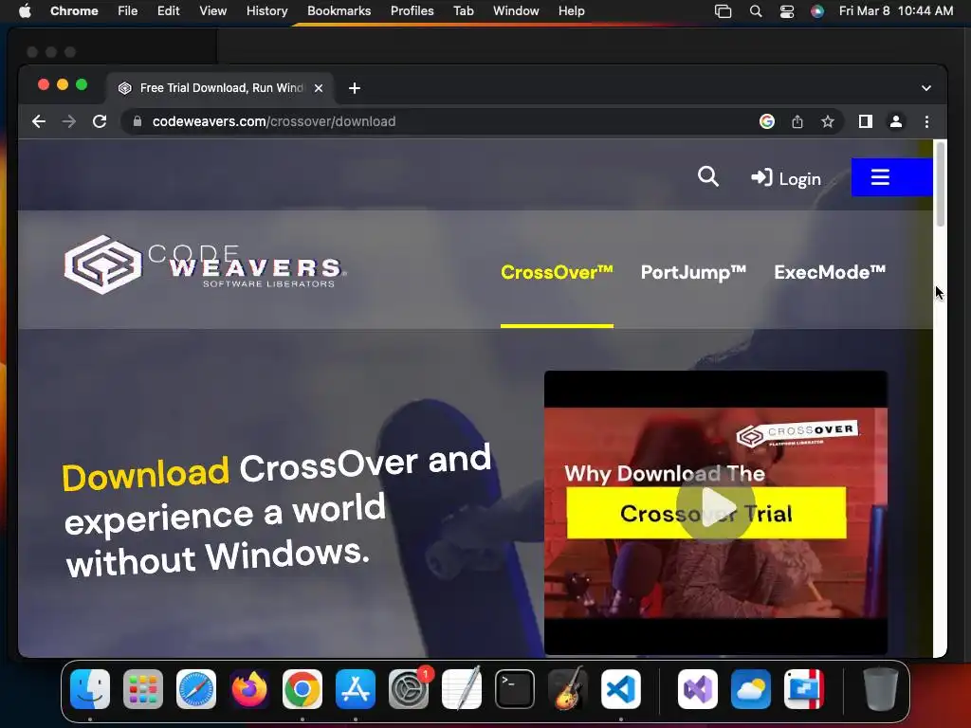The height and width of the screenshot is (728, 971).
Task: Click the Siri menu bar icon
Action: pyautogui.click(x=817, y=11)
